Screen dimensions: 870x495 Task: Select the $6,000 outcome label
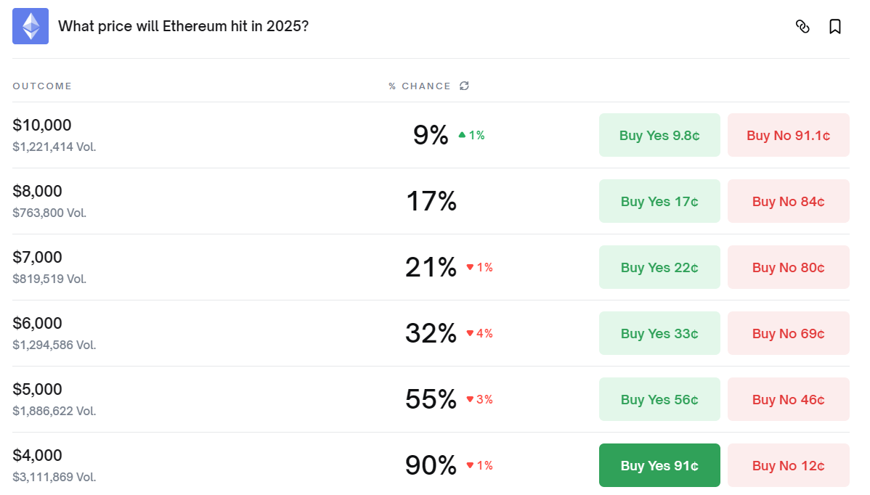38,323
